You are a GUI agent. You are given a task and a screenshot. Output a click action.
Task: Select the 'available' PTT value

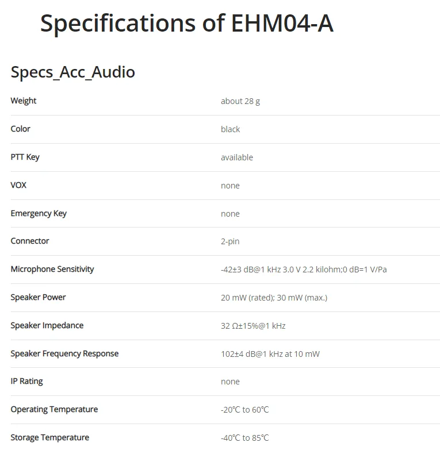(237, 157)
